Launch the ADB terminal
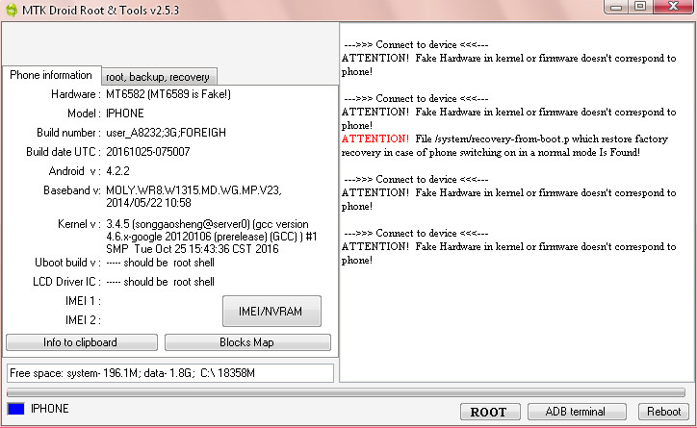This screenshot has height=428, width=697. pos(577,412)
